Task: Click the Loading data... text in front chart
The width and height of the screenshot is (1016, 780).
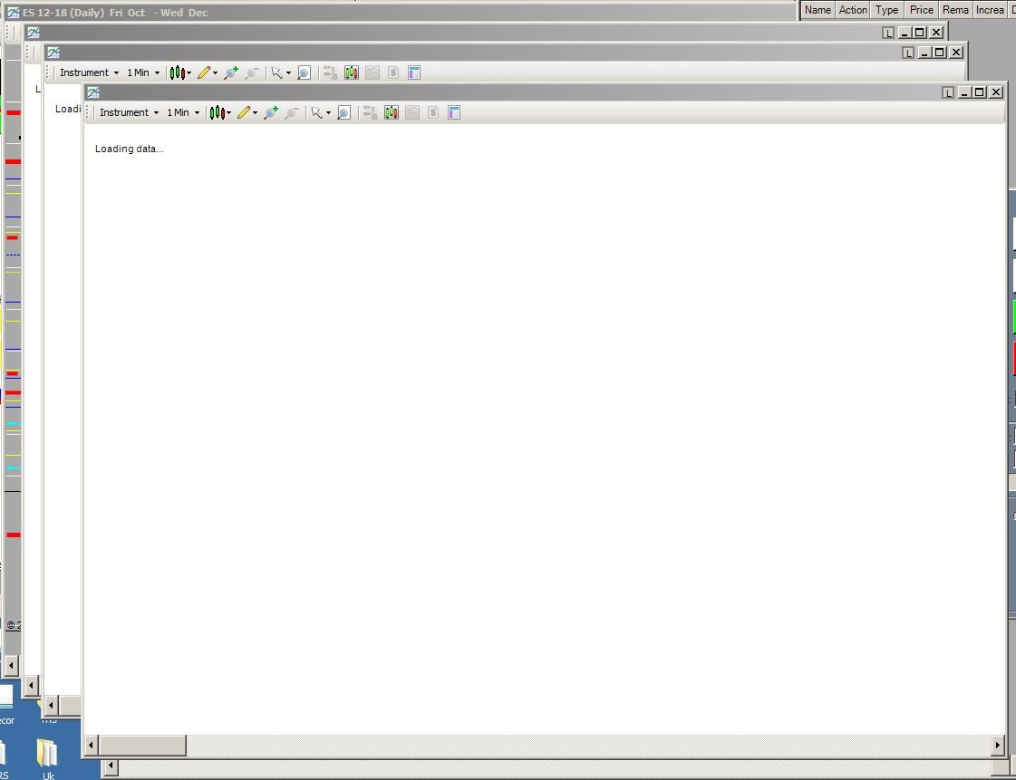Action: pyautogui.click(x=129, y=149)
